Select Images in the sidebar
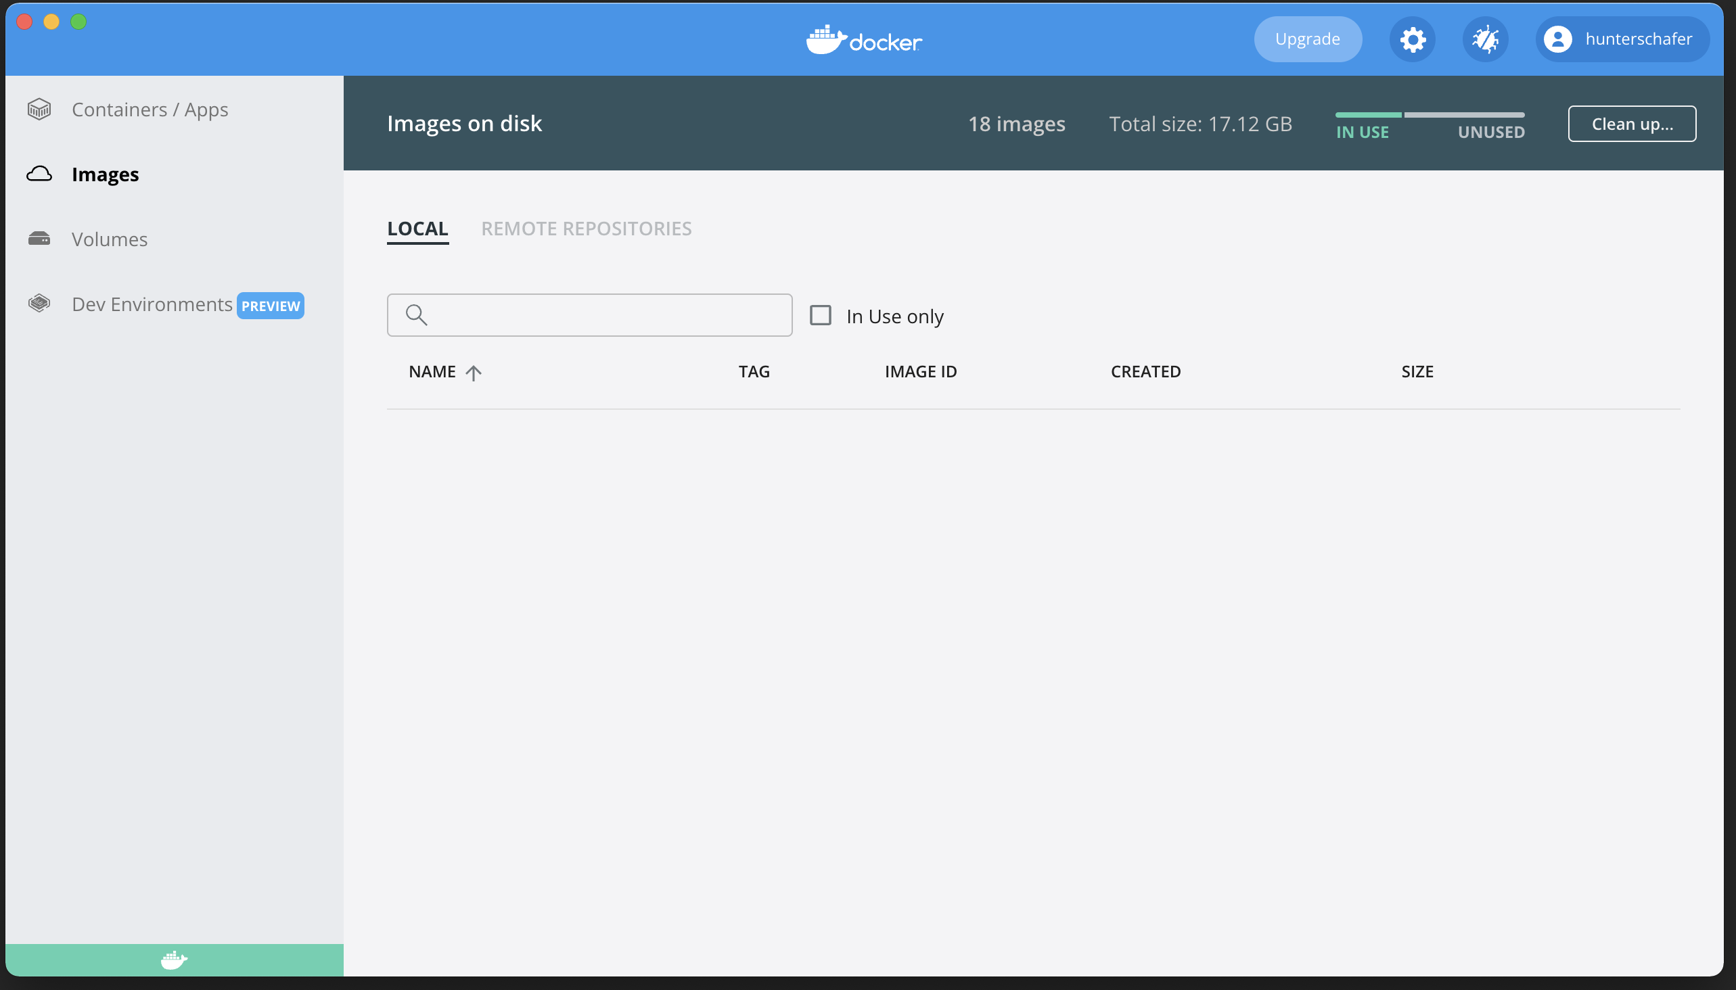 click(x=106, y=174)
